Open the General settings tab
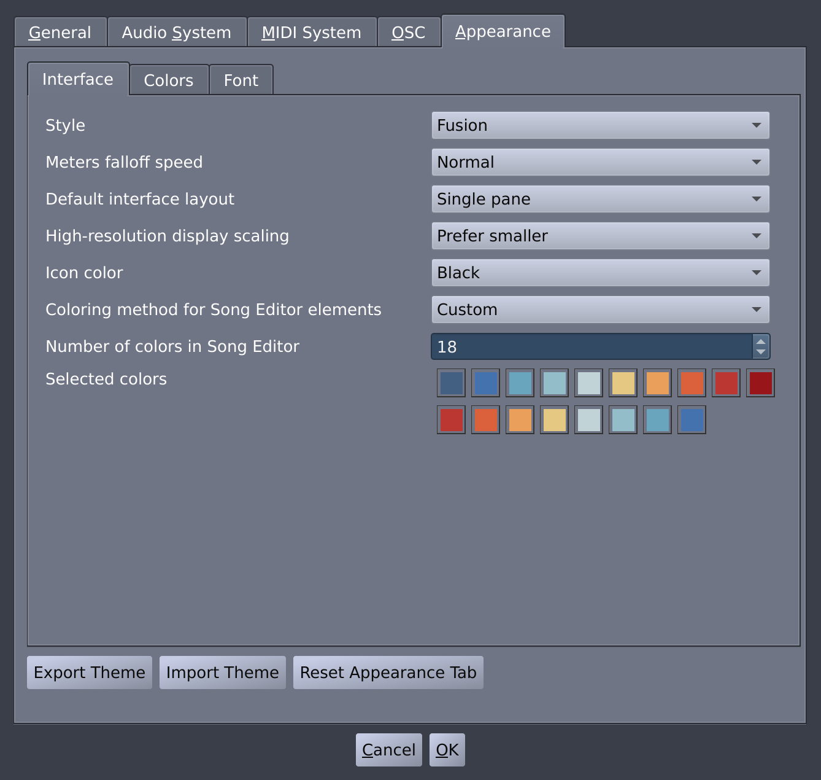The image size is (821, 780). coord(60,32)
